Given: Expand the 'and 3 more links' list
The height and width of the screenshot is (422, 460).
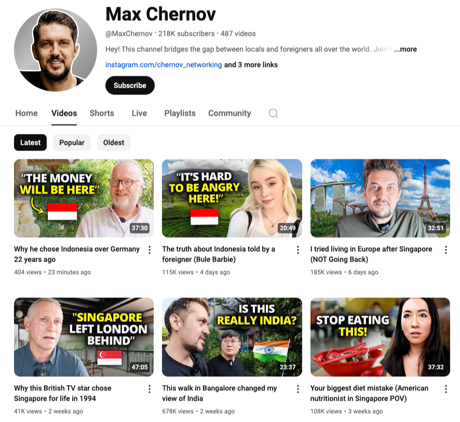Looking at the screenshot, I should 251,65.
